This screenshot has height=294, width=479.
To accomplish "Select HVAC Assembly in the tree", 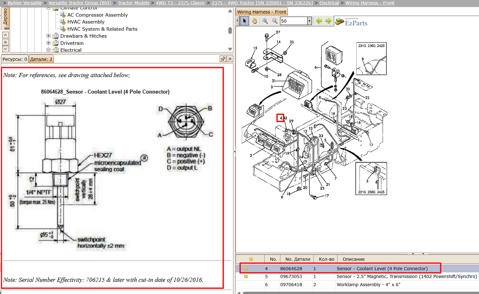I will (x=86, y=22).
